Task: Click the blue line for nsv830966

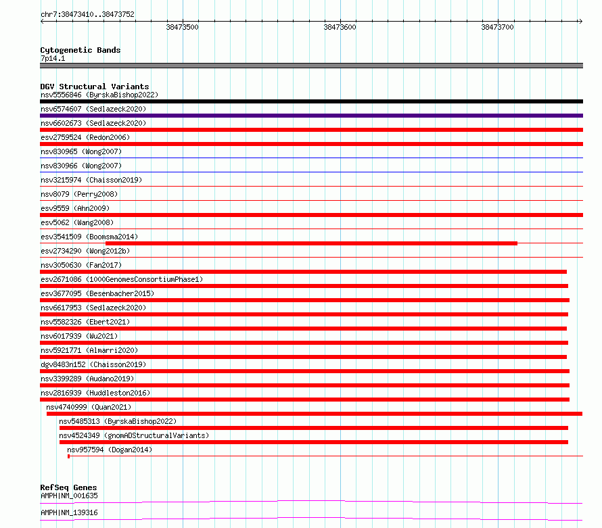Action: pyautogui.click(x=311, y=172)
